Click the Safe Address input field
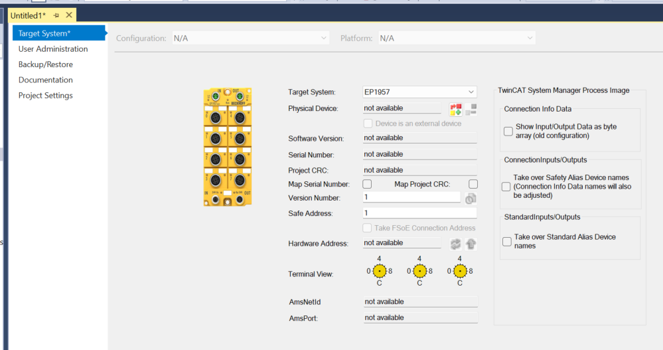The width and height of the screenshot is (663, 350). pyautogui.click(x=419, y=213)
